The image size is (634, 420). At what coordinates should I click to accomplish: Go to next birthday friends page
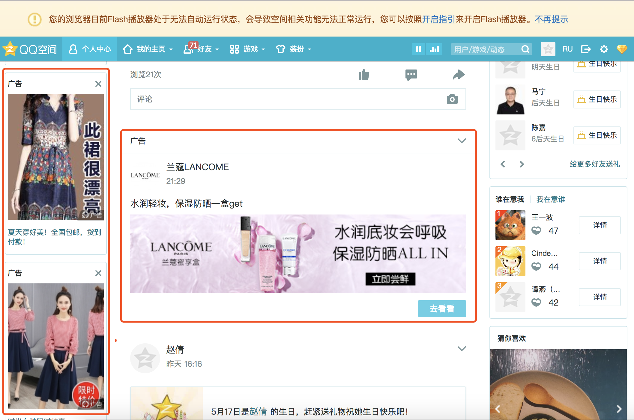coord(522,164)
